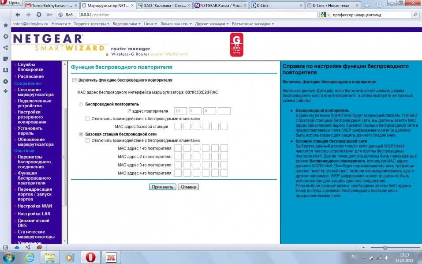Click the left menu scrollbar up arrow

[x=64, y=64]
